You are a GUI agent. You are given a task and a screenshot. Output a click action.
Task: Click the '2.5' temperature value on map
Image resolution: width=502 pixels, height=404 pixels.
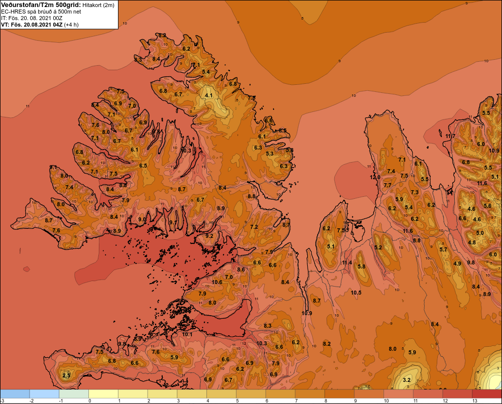tap(66, 375)
